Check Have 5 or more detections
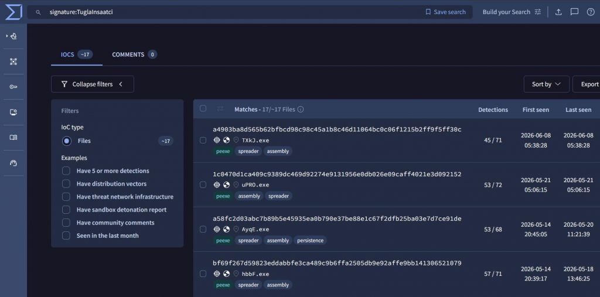Viewport: 600px width, 297px height. point(66,170)
